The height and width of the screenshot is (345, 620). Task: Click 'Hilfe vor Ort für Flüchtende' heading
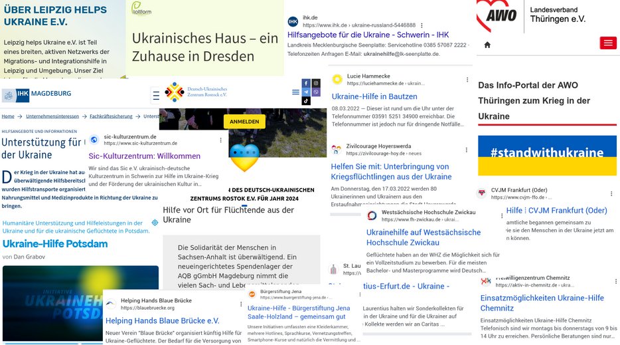click(228, 215)
